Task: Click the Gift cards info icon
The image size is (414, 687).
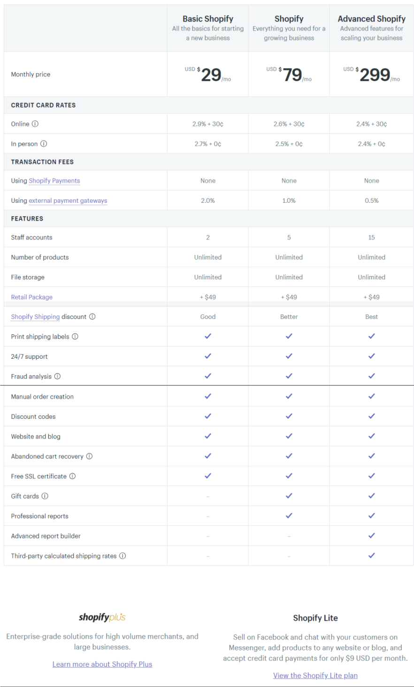Action: tap(45, 496)
